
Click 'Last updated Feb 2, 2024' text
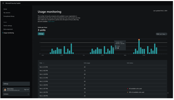[x=160, y=11]
